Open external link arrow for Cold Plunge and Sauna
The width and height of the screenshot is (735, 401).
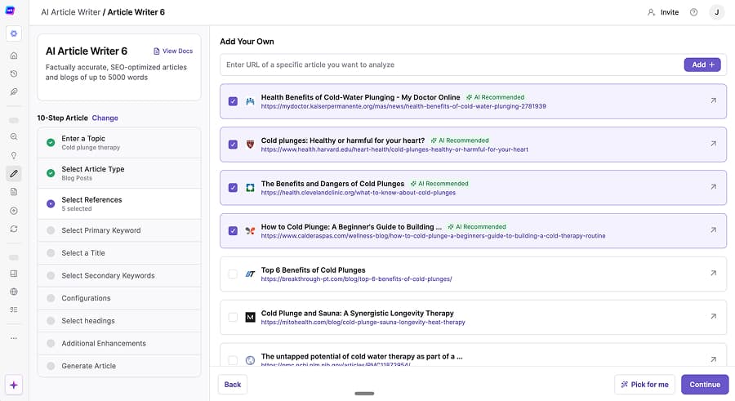(713, 316)
